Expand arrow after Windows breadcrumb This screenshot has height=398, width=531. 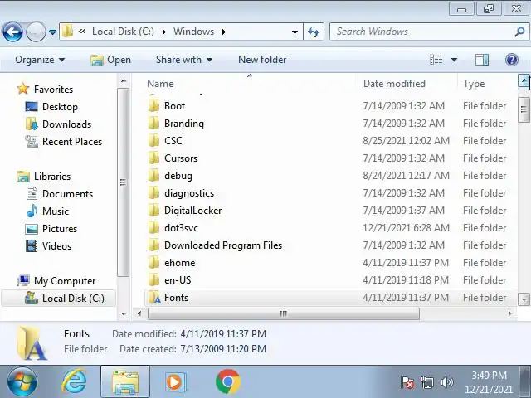(x=224, y=32)
